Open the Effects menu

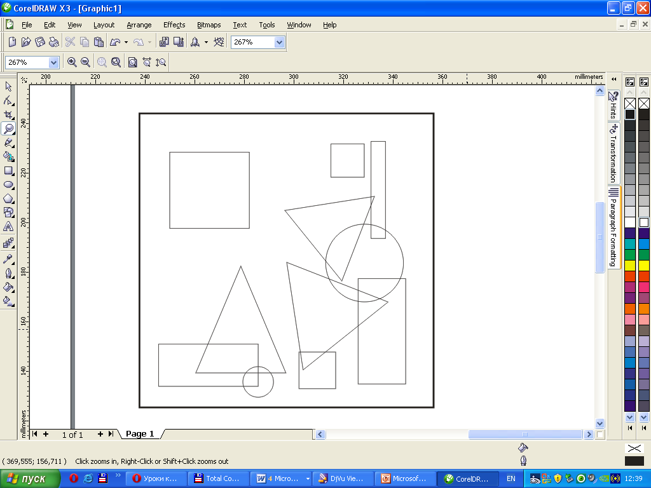coord(174,25)
